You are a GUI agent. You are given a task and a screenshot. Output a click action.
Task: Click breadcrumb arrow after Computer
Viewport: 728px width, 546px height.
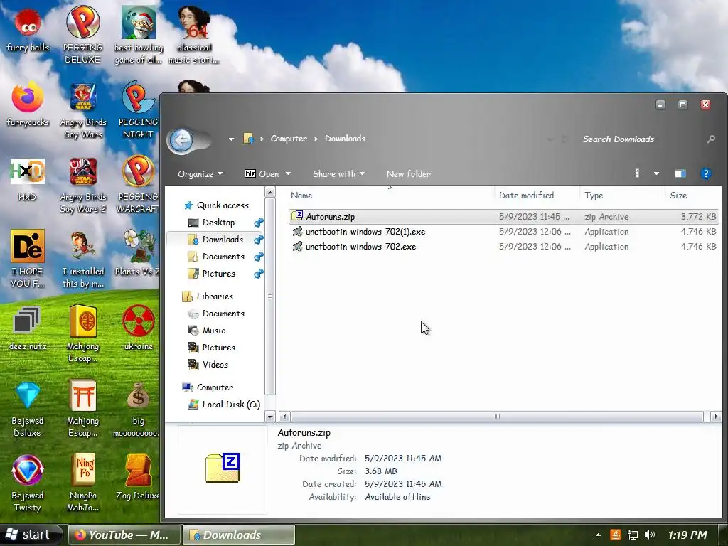(316, 139)
